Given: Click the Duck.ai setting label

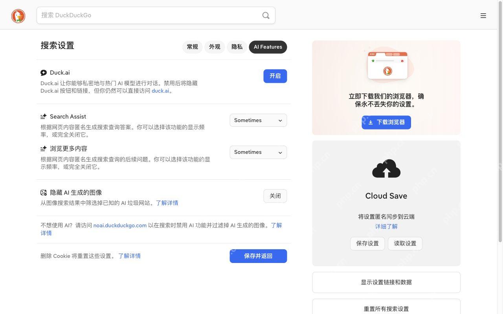Looking at the screenshot, I should [x=60, y=73].
